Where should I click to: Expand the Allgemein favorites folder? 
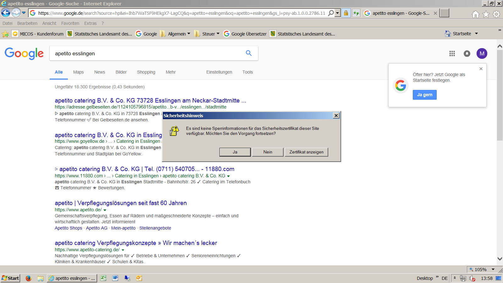coord(175,34)
